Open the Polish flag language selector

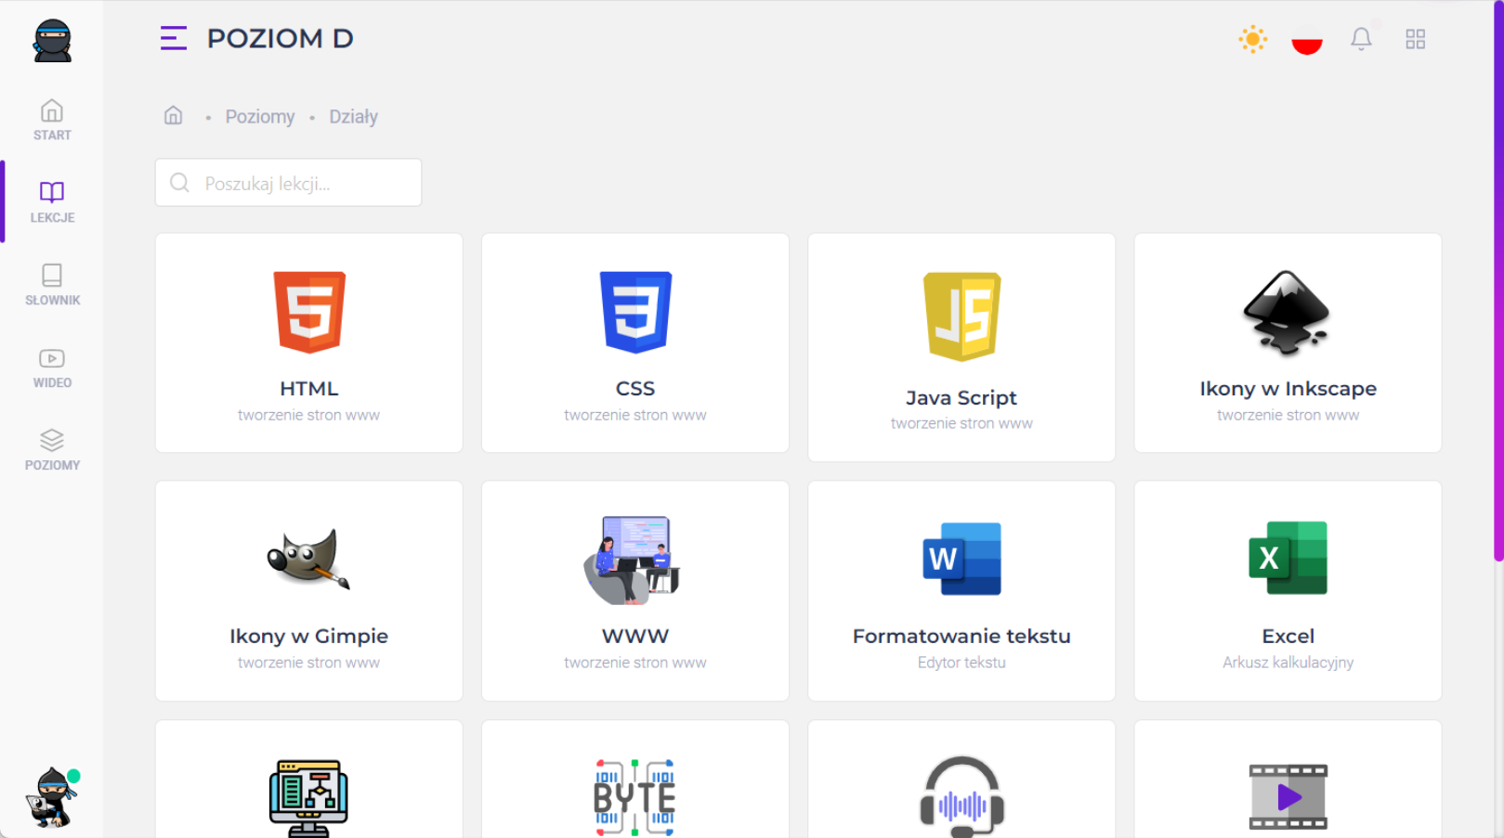coord(1306,40)
